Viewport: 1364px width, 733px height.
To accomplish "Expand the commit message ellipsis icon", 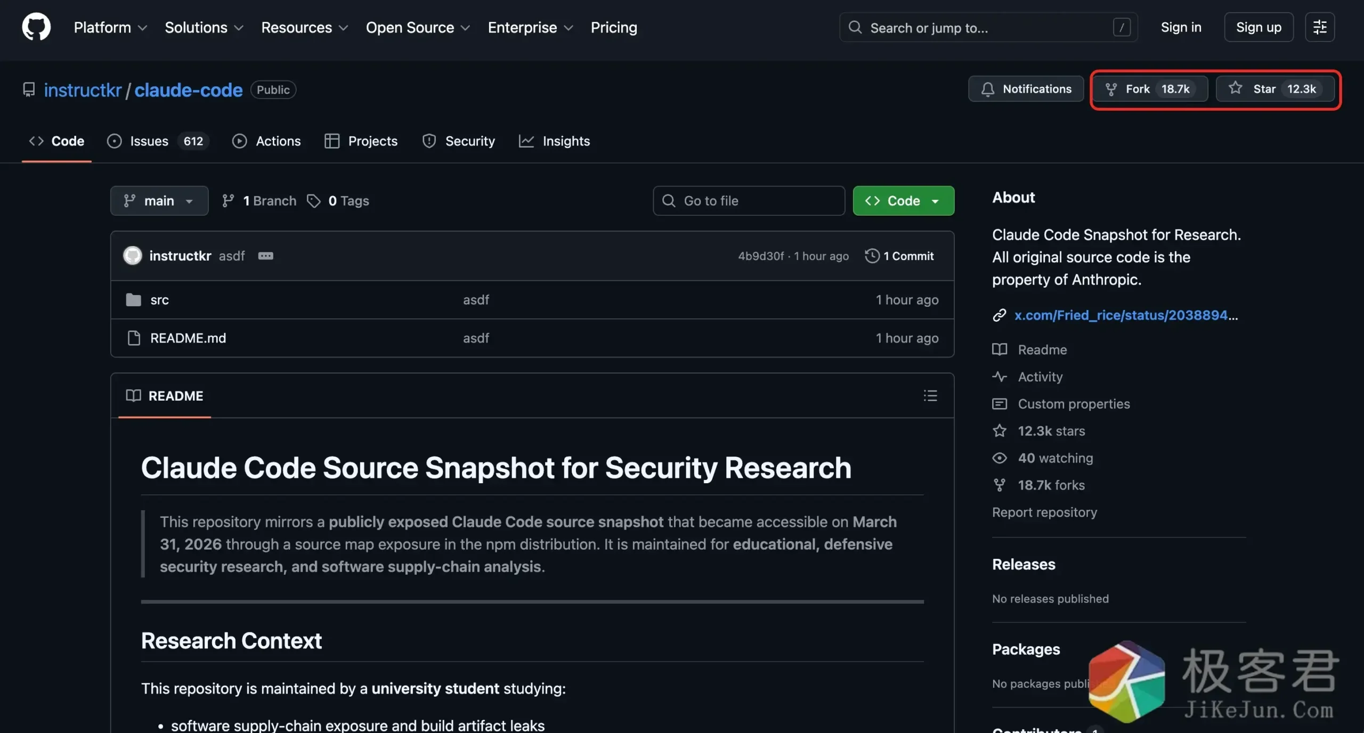I will (x=265, y=256).
